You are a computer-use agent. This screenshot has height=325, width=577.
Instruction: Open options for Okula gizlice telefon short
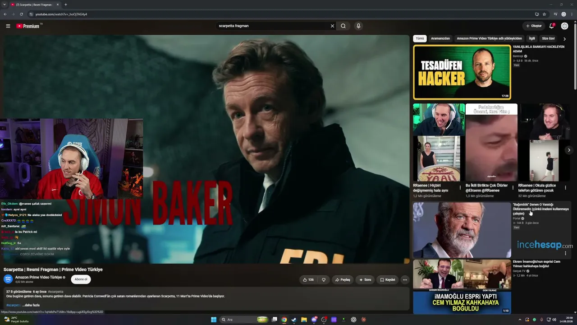[565, 187]
